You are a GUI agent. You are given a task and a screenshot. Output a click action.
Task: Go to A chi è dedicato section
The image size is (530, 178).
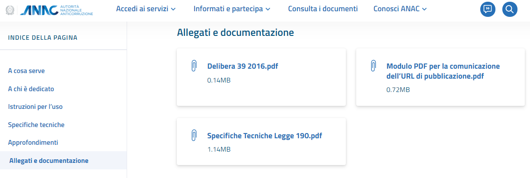pyautogui.click(x=31, y=89)
